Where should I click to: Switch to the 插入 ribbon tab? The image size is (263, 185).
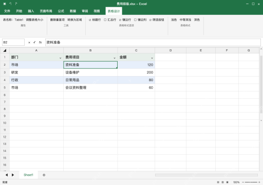click(31, 11)
